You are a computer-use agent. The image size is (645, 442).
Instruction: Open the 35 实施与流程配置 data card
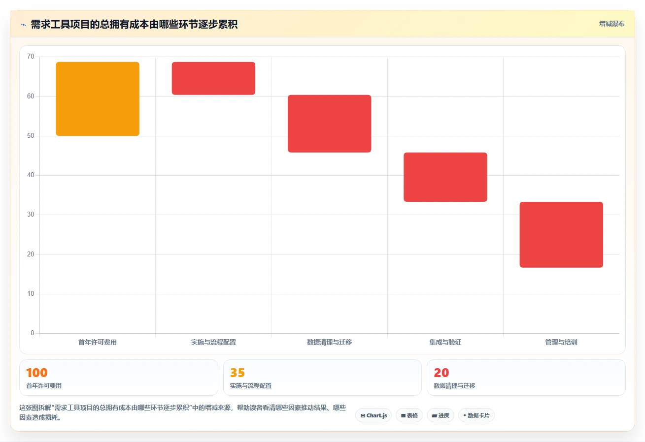pyautogui.click(x=322, y=378)
